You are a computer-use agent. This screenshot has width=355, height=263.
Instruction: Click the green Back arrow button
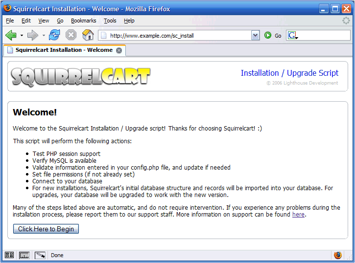point(11,35)
